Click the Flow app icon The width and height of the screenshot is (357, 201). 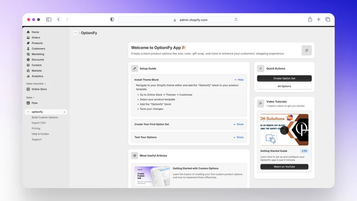pos(28,103)
